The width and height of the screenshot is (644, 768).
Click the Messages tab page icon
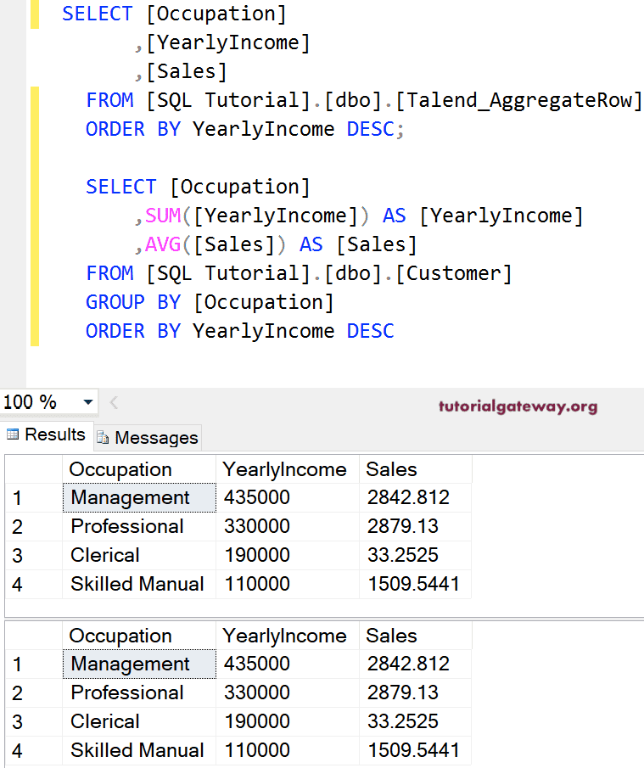[x=104, y=438]
